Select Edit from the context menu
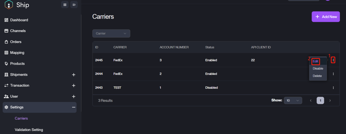Viewport: 346px width, 134px height. (x=316, y=61)
